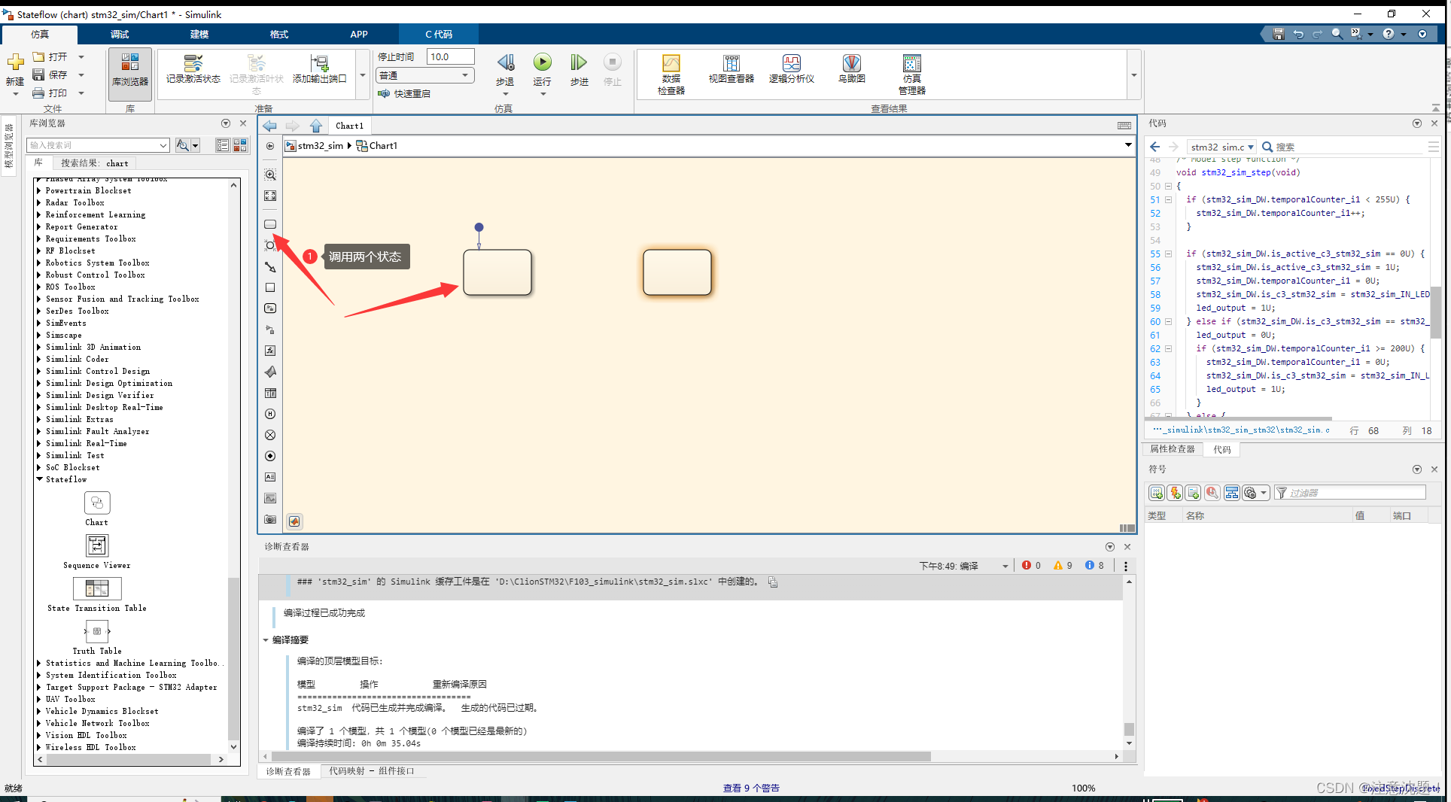This screenshot has width=1451, height=802.
Task: Pick the Box tool in the chart palette
Action: point(270,287)
